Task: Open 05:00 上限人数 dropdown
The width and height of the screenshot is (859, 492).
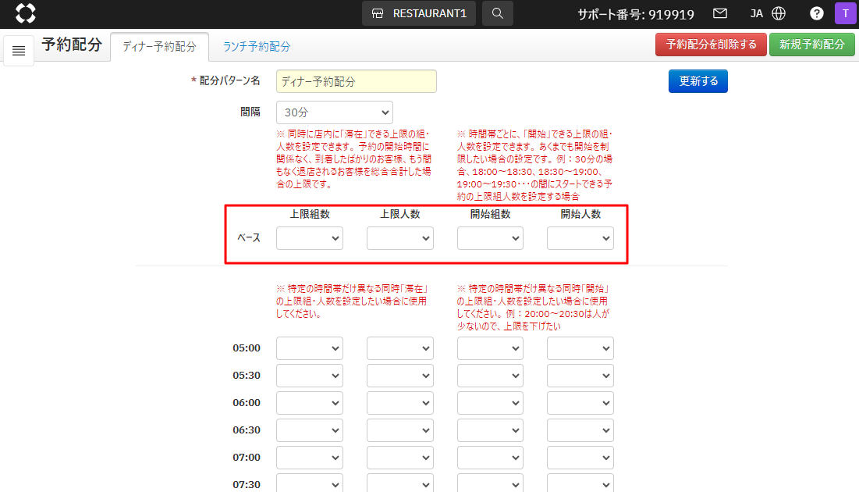Action: pyautogui.click(x=400, y=348)
